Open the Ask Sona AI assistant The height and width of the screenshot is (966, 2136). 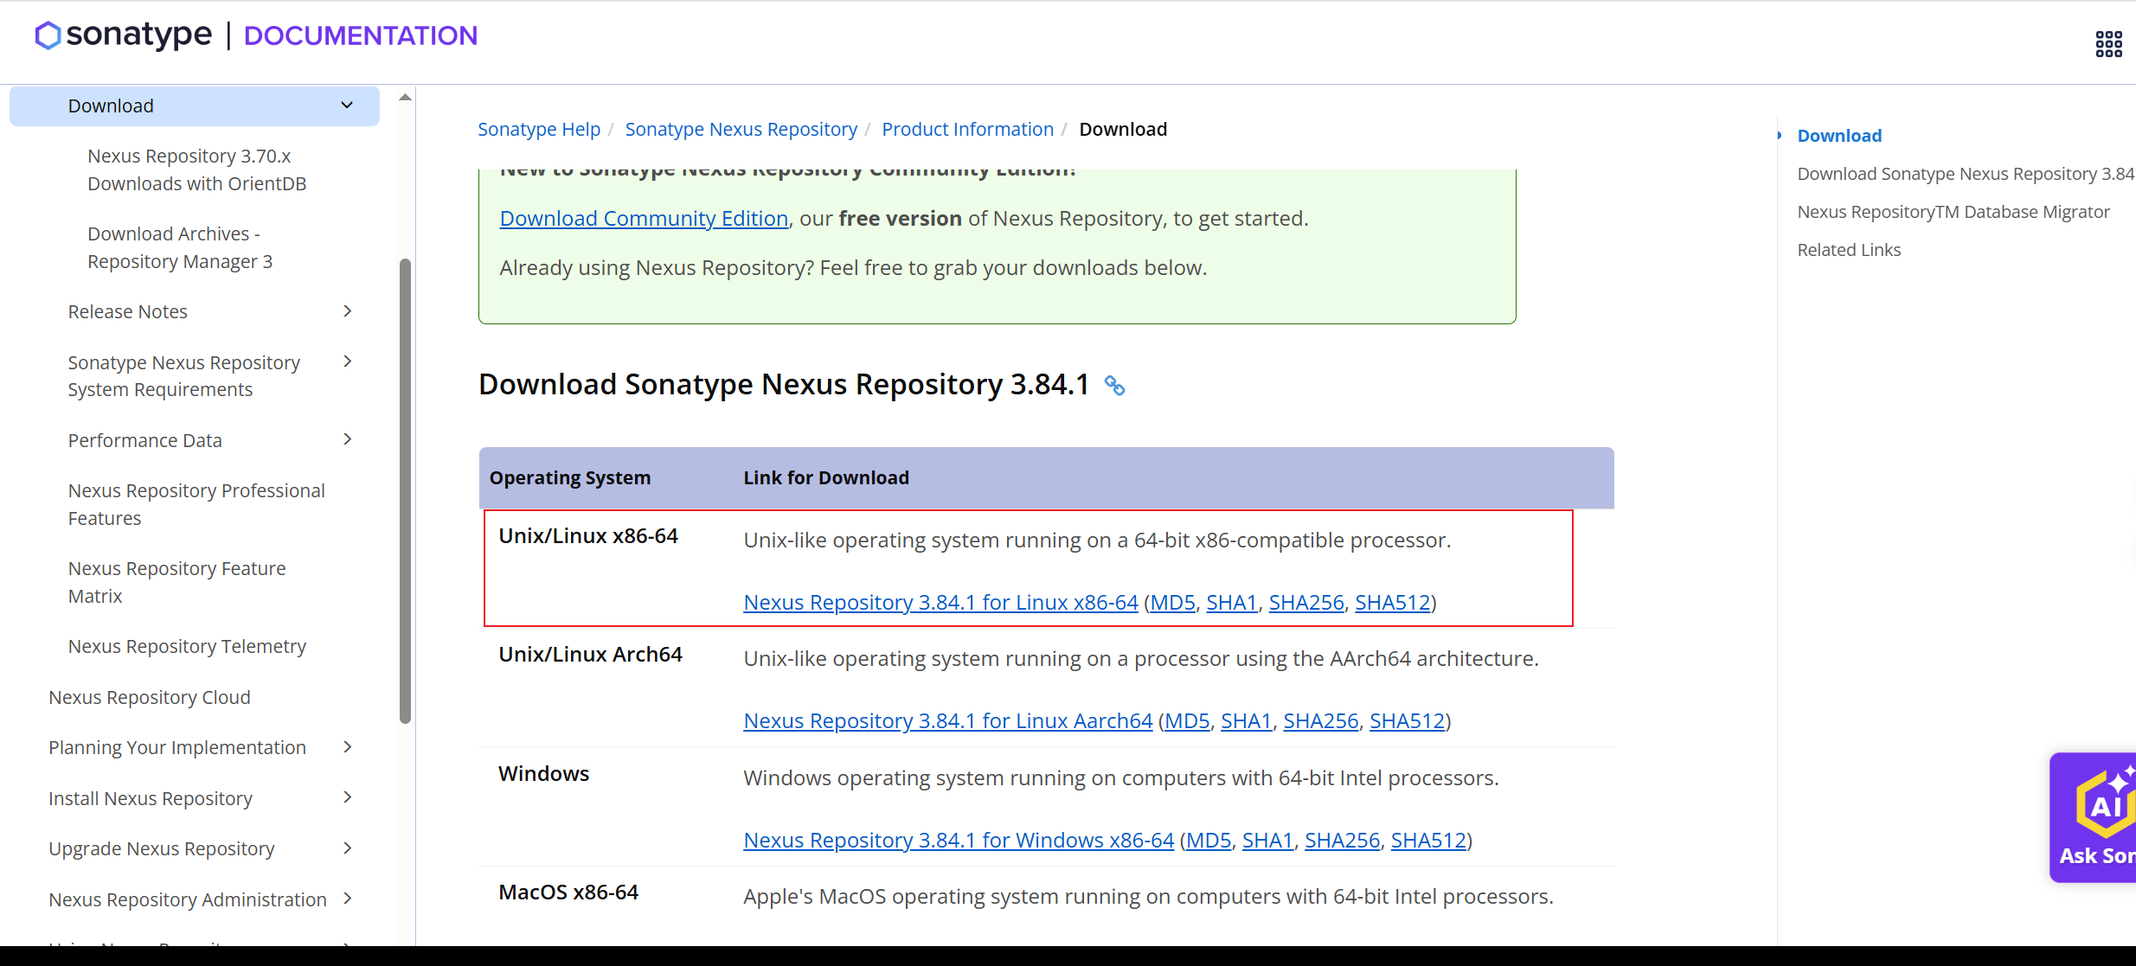[2094, 817]
